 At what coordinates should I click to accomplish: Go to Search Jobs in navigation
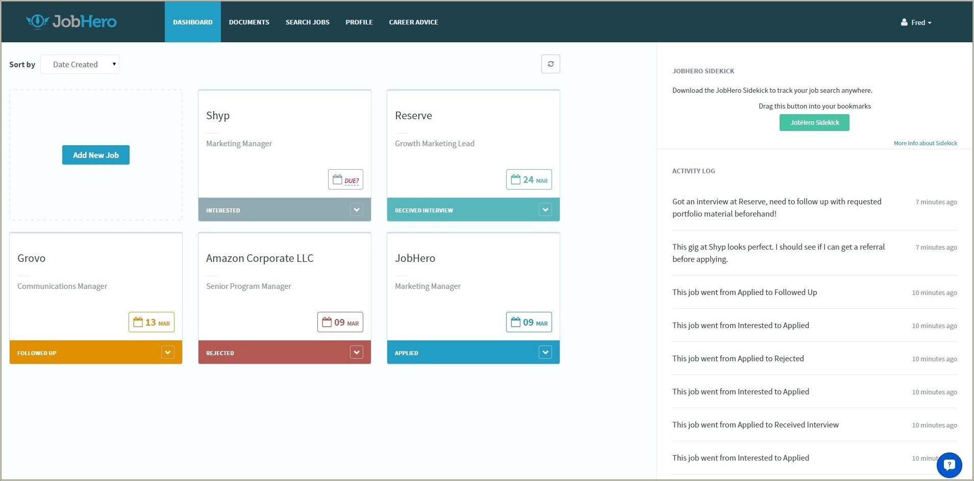coord(307,22)
